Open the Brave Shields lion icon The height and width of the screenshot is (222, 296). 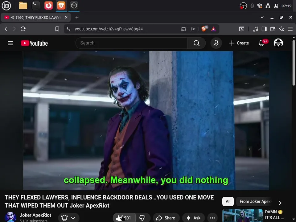pyautogui.click(x=204, y=29)
